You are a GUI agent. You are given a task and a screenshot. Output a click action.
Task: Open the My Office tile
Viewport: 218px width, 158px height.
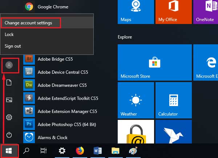(x=174, y=12)
